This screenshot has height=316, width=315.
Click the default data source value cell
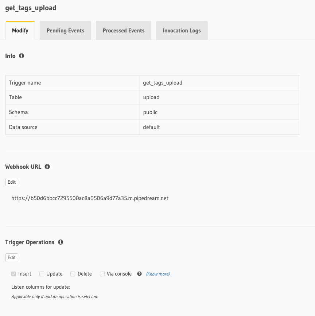click(219, 127)
